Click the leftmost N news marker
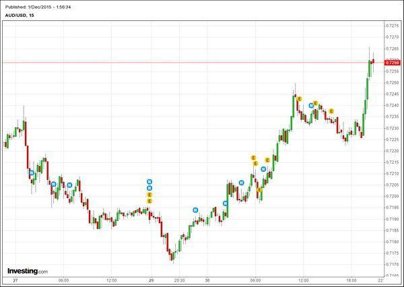 coord(32,173)
